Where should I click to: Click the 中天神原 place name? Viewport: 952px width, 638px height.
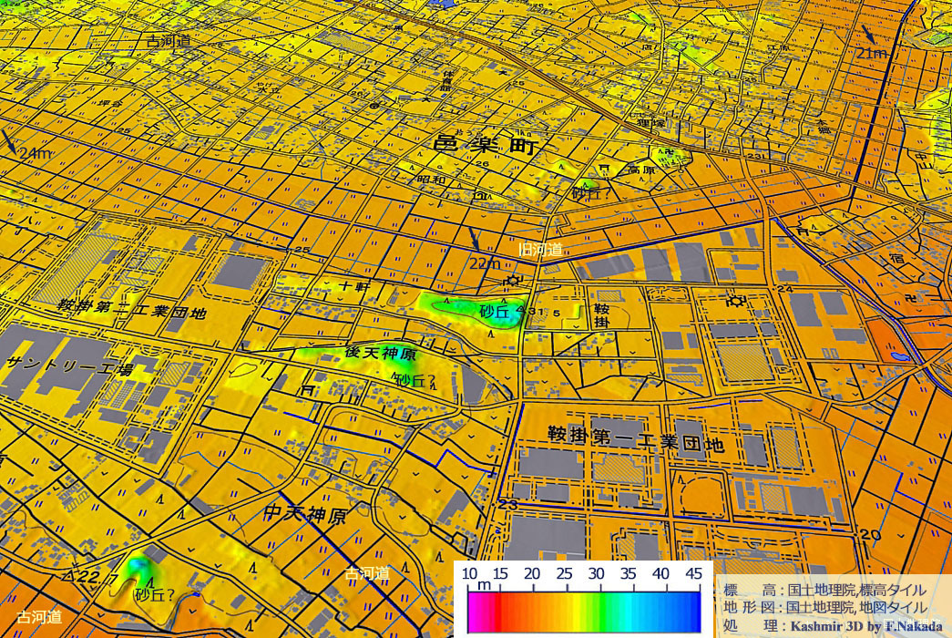point(304,516)
